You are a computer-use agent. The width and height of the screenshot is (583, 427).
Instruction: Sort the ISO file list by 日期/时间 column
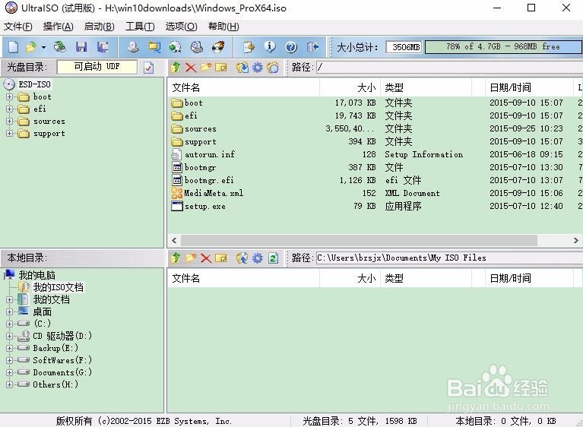[x=529, y=87]
